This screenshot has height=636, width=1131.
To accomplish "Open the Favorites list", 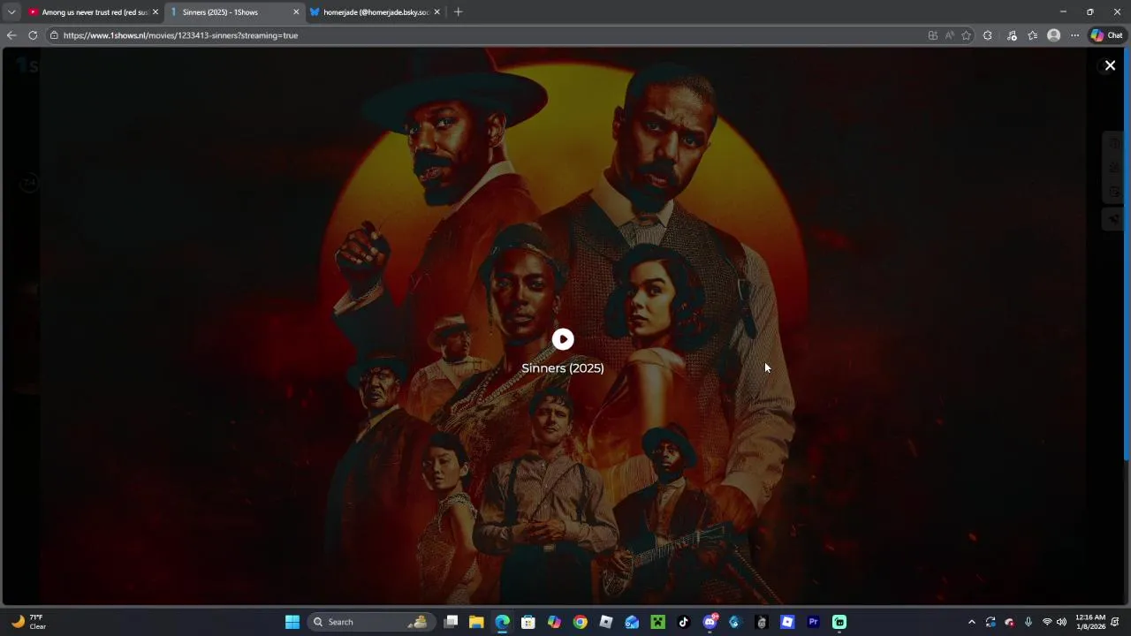I will (x=1032, y=35).
